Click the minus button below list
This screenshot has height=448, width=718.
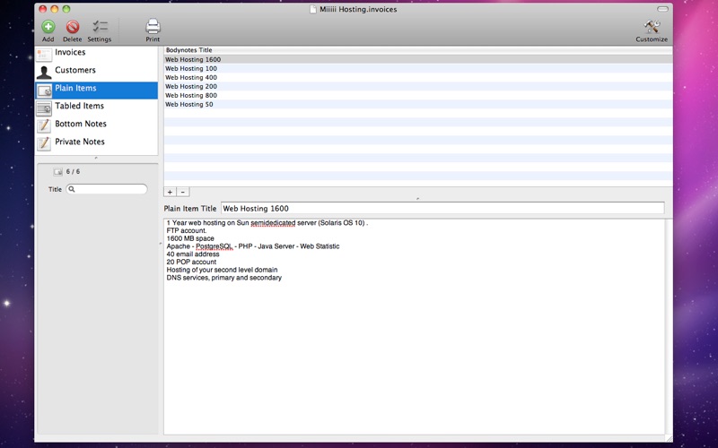(x=182, y=192)
